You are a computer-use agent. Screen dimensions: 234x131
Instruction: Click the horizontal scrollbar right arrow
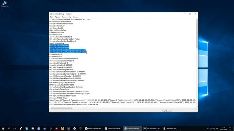point(195,108)
